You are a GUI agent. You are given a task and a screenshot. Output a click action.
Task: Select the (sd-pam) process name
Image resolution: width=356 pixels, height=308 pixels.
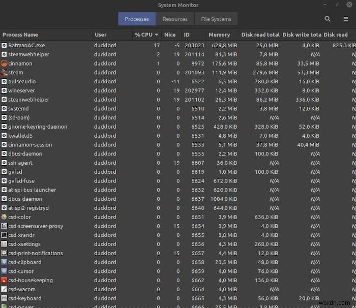click(19, 117)
